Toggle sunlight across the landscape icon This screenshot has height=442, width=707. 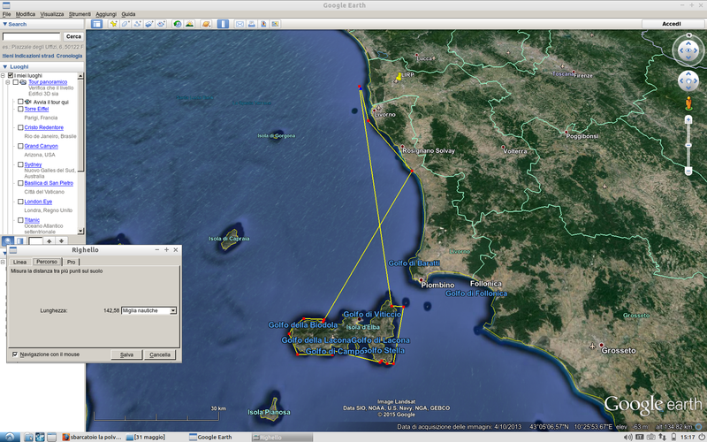point(189,24)
